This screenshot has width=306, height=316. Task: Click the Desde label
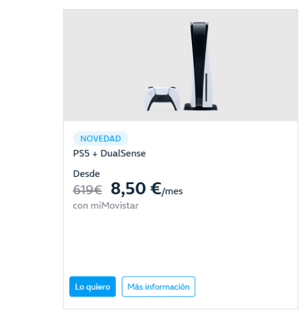[86, 174]
